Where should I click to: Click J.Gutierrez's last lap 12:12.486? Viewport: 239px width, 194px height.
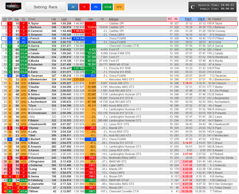point(65,166)
